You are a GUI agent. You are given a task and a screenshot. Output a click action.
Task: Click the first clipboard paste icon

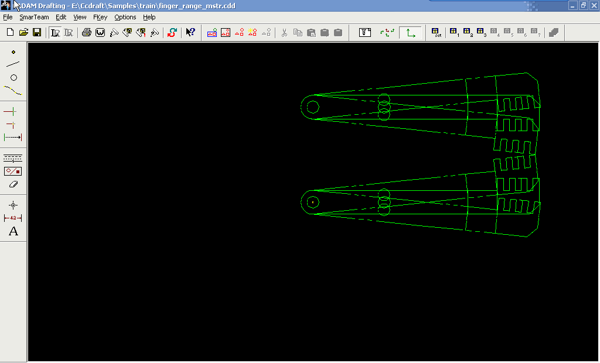click(x=311, y=33)
